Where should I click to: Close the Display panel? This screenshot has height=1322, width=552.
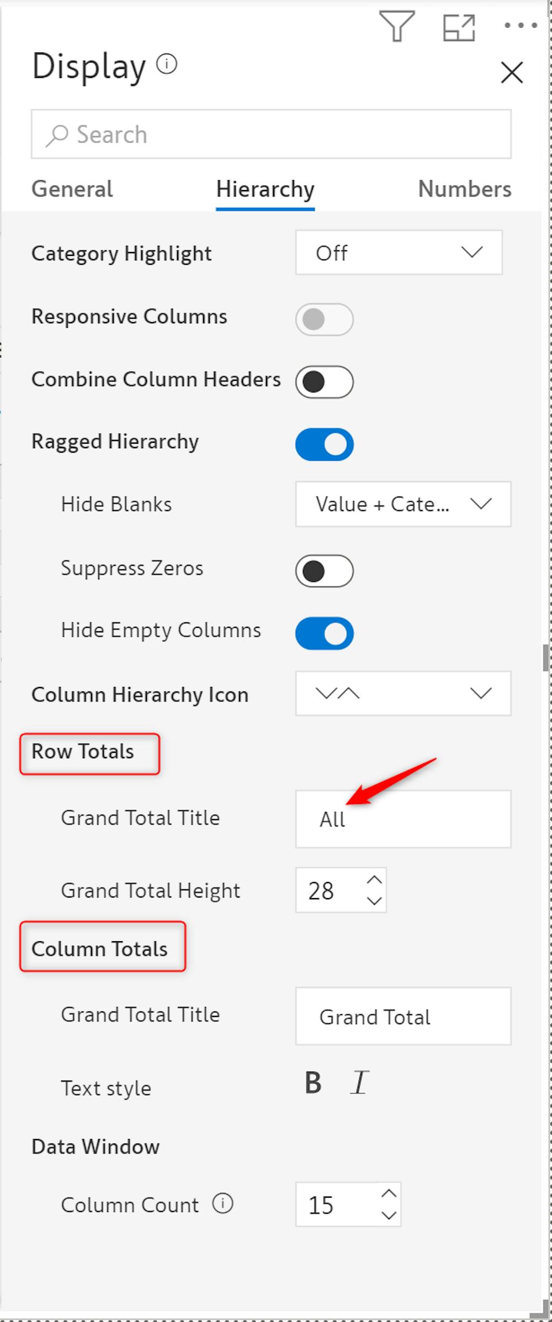[512, 72]
